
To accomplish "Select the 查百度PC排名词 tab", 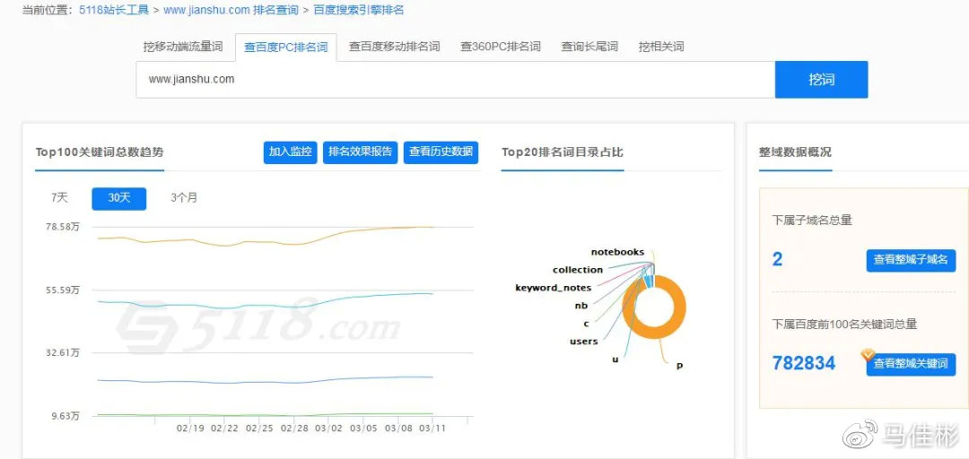I will tap(285, 48).
